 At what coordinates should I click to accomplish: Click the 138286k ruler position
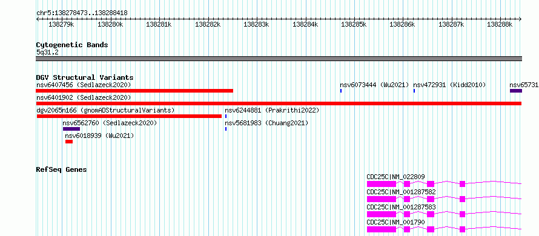point(403,24)
